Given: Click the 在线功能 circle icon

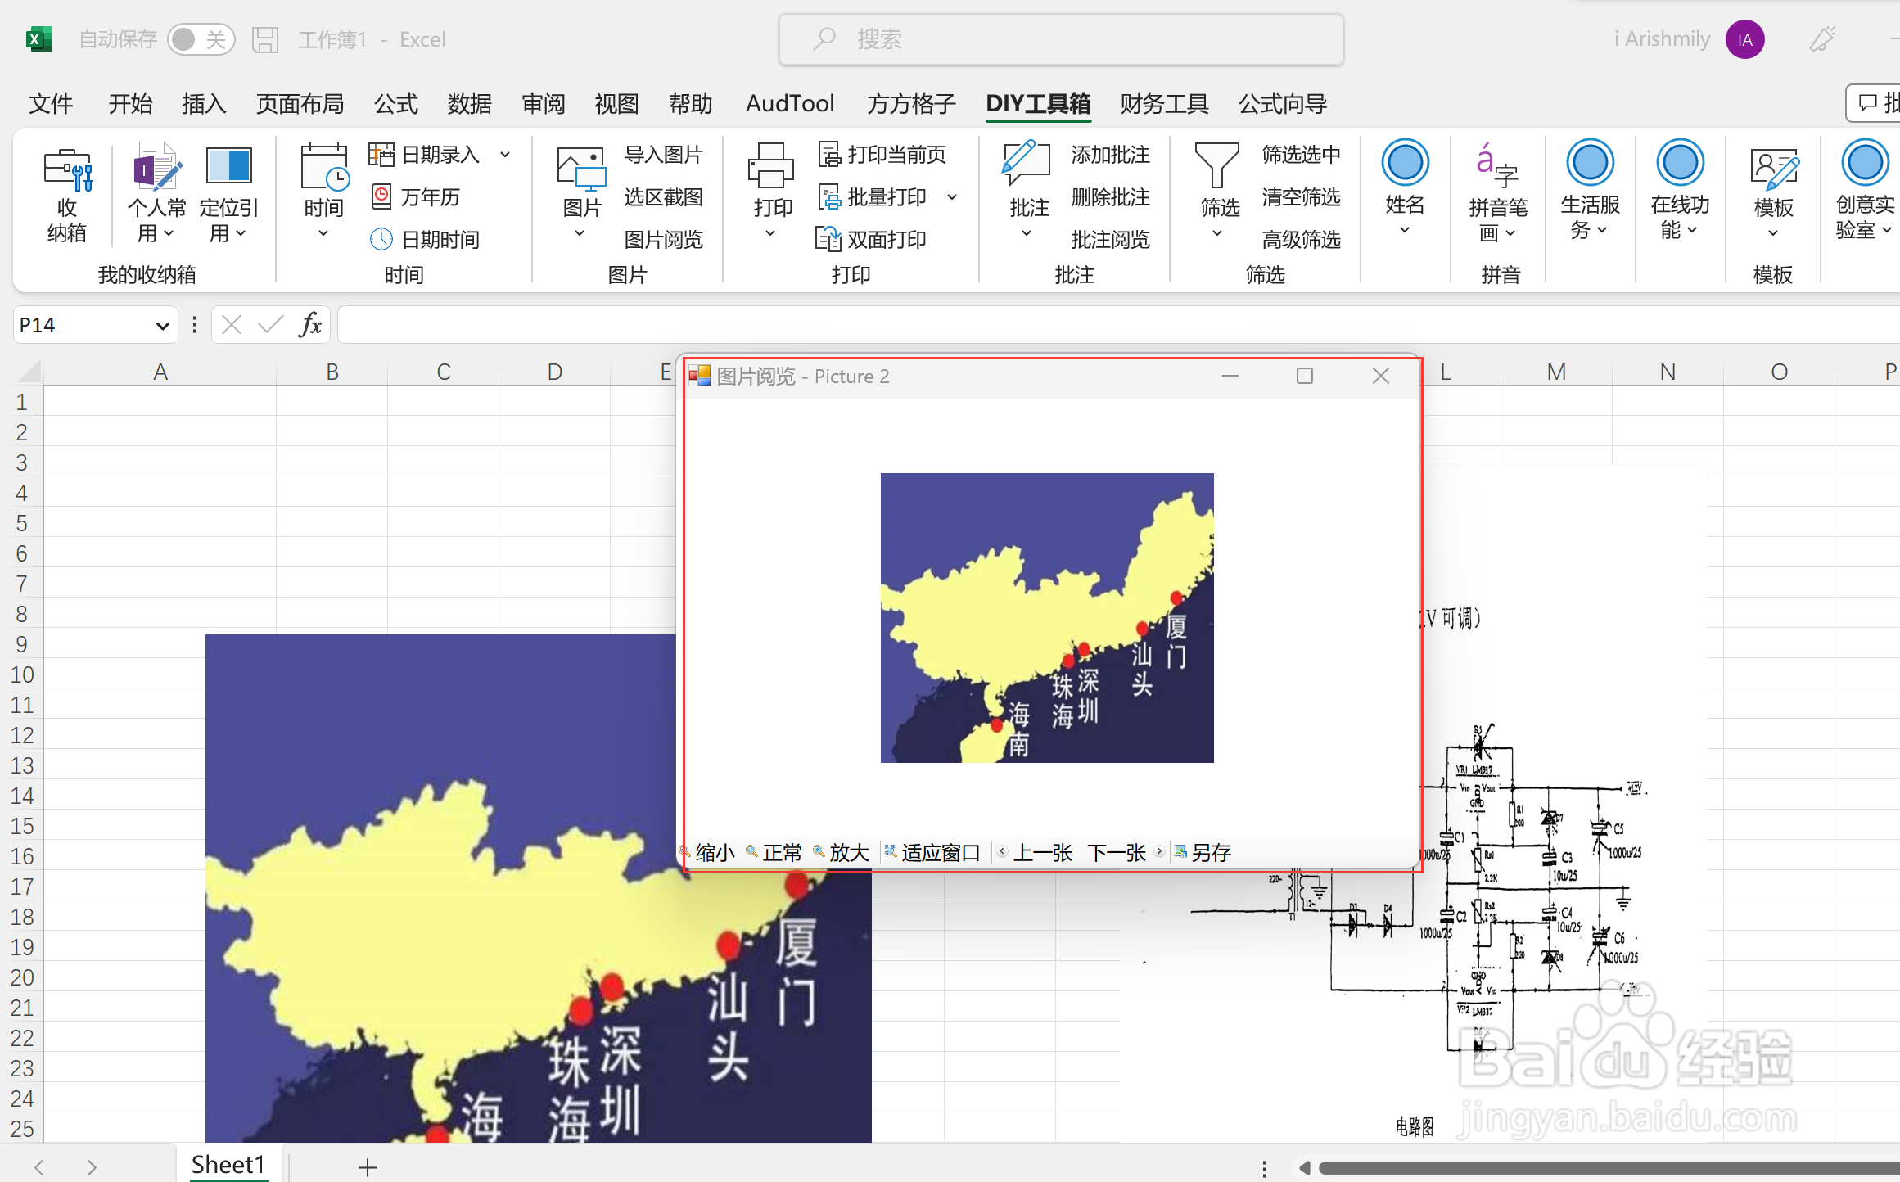Looking at the screenshot, I should [x=1681, y=163].
